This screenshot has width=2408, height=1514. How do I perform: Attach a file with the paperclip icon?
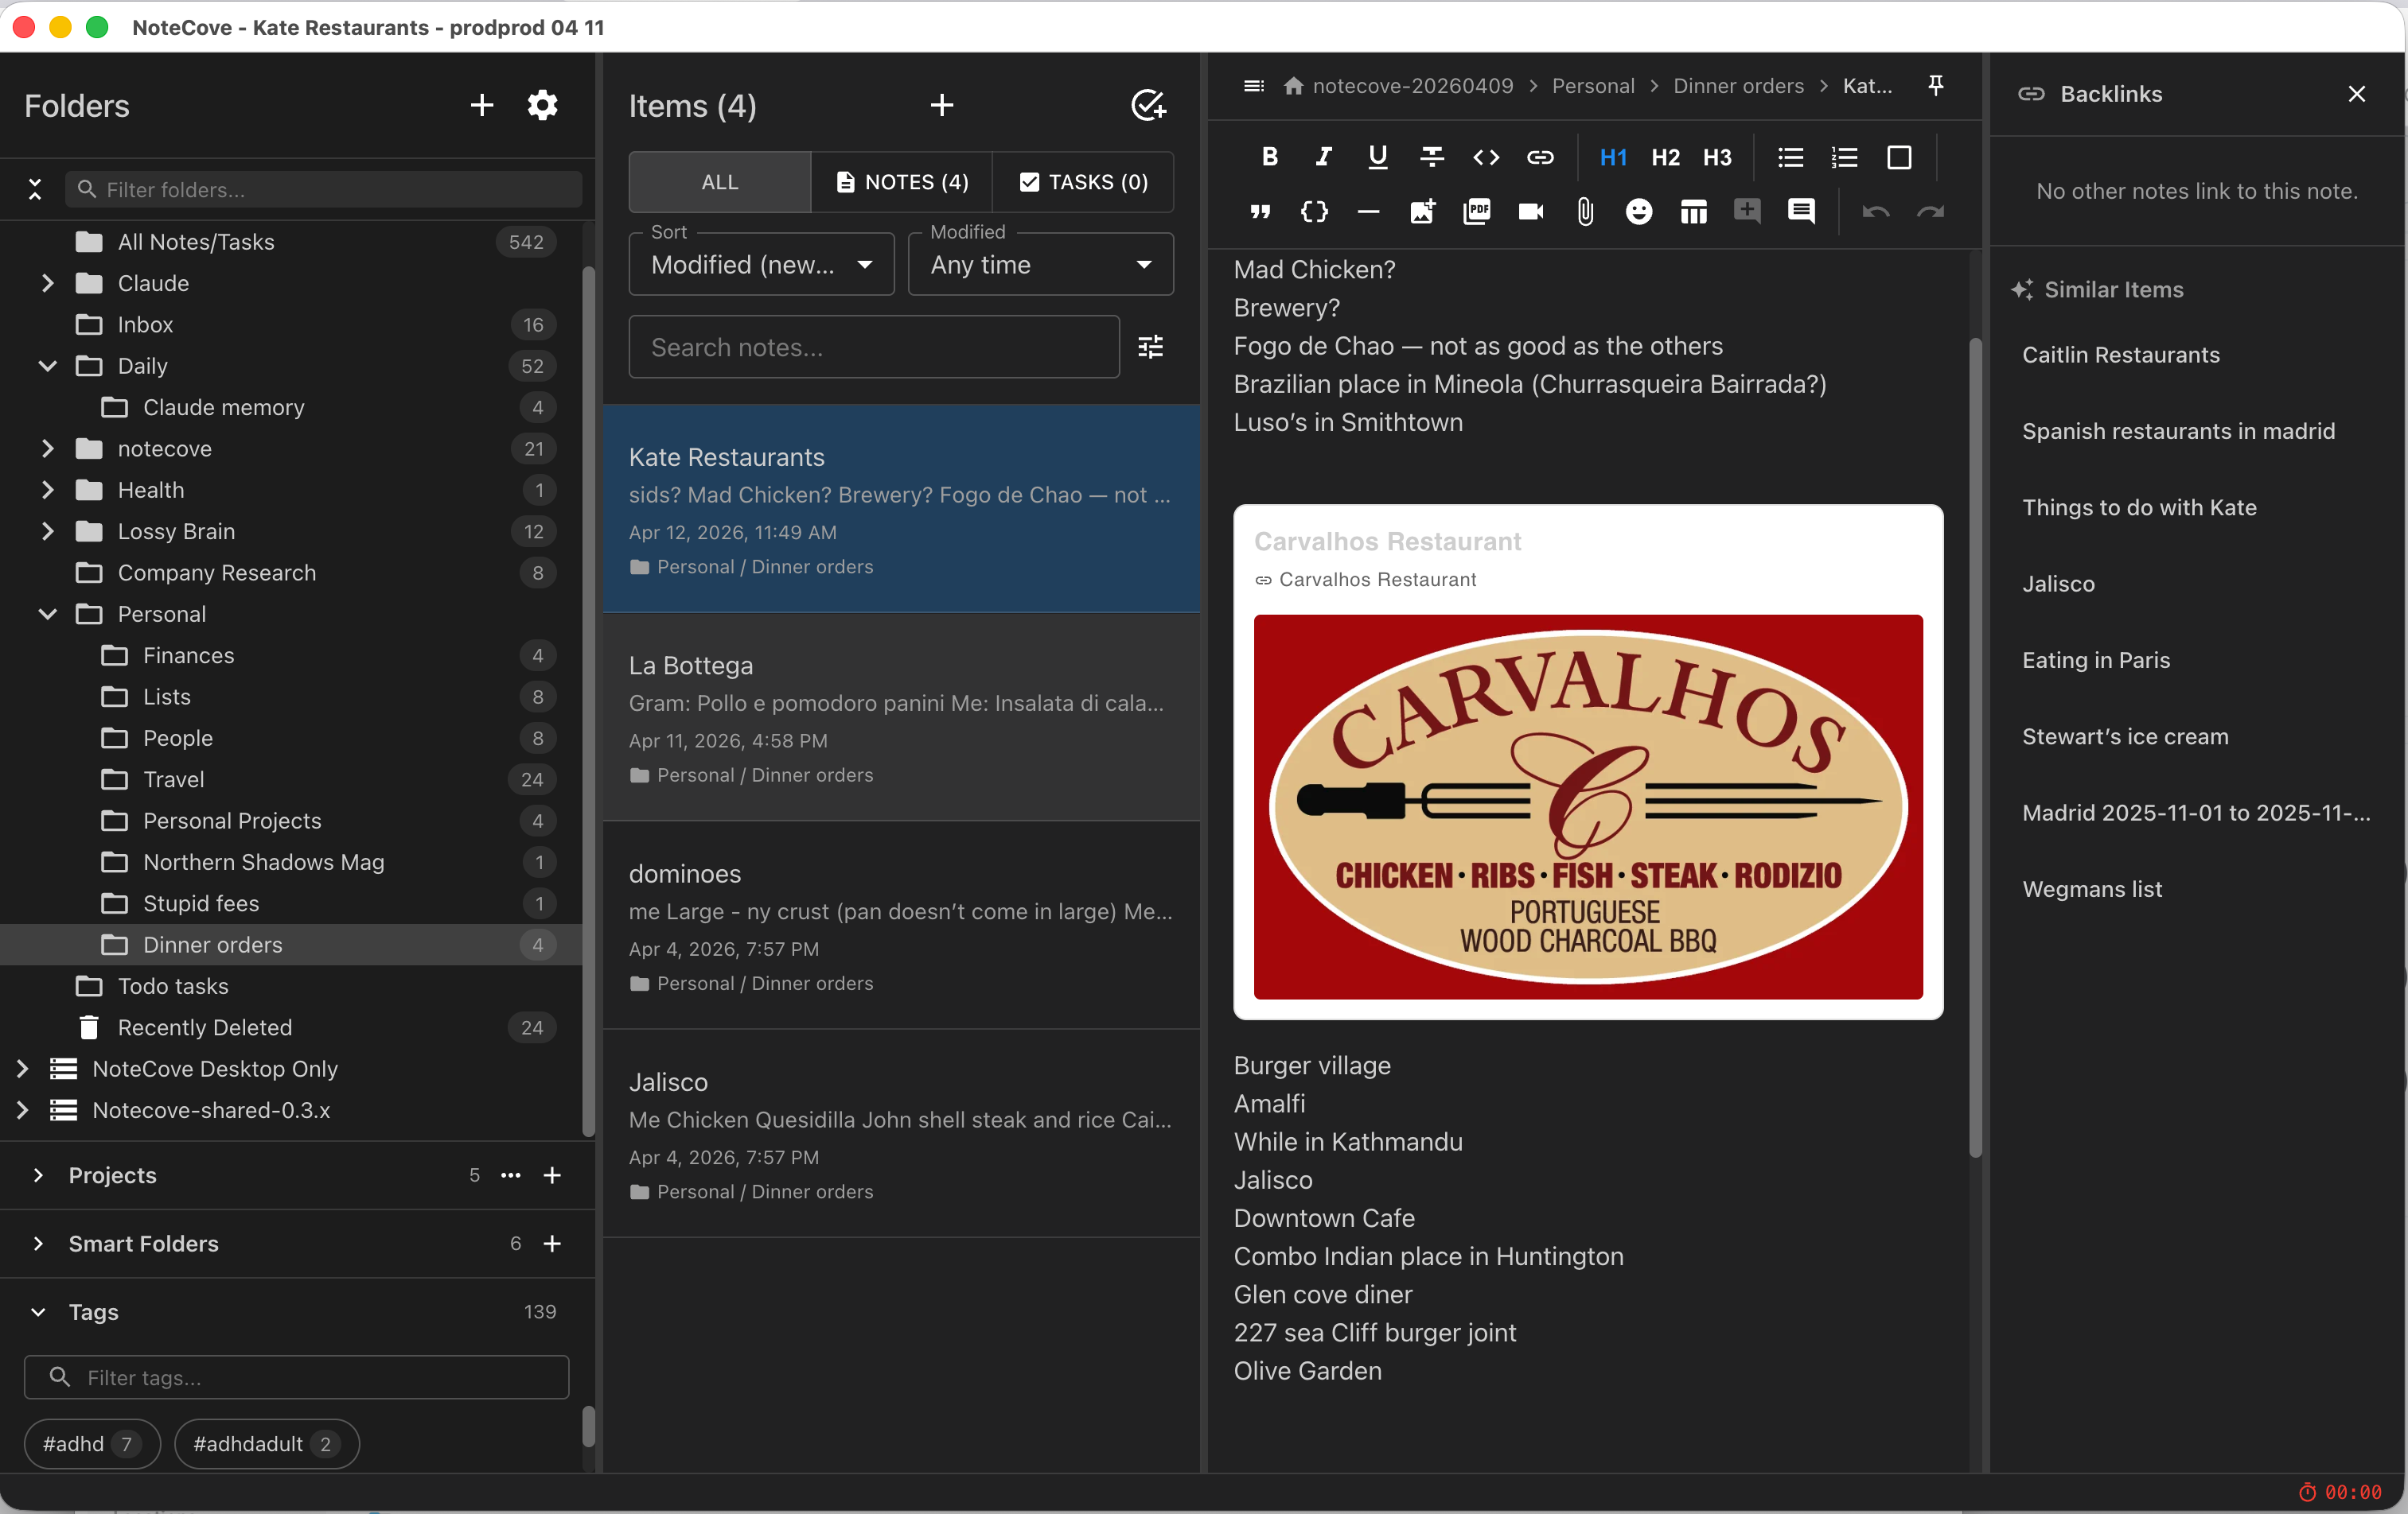pos(1585,211)
